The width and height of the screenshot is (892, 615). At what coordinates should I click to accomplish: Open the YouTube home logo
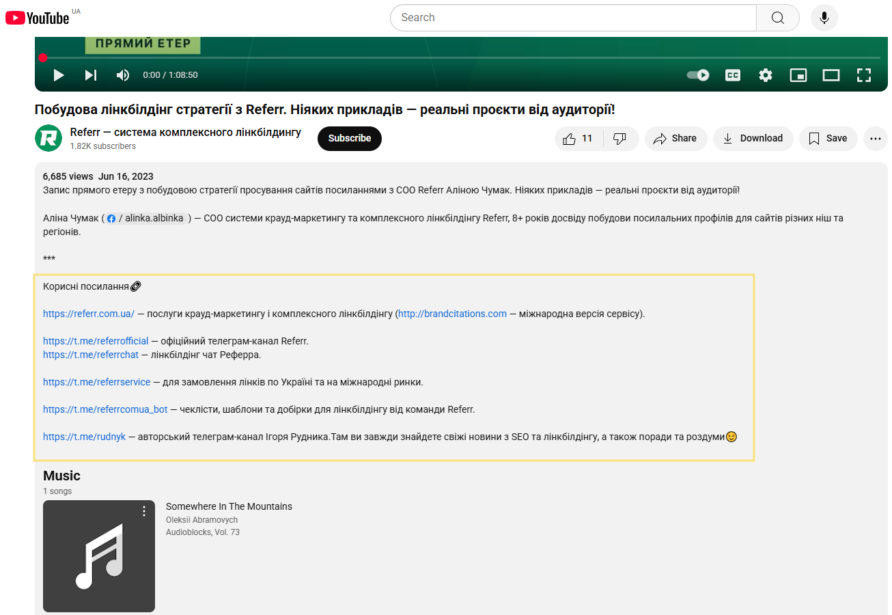38,18
